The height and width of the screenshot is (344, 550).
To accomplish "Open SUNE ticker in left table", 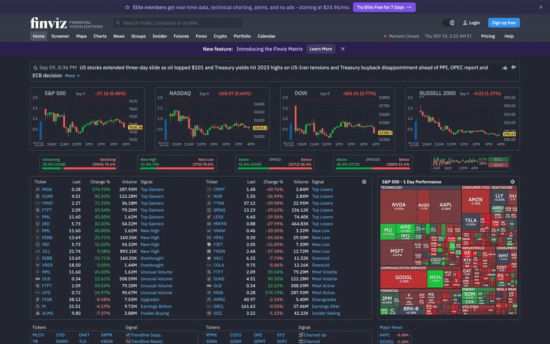I will (48, 197).
